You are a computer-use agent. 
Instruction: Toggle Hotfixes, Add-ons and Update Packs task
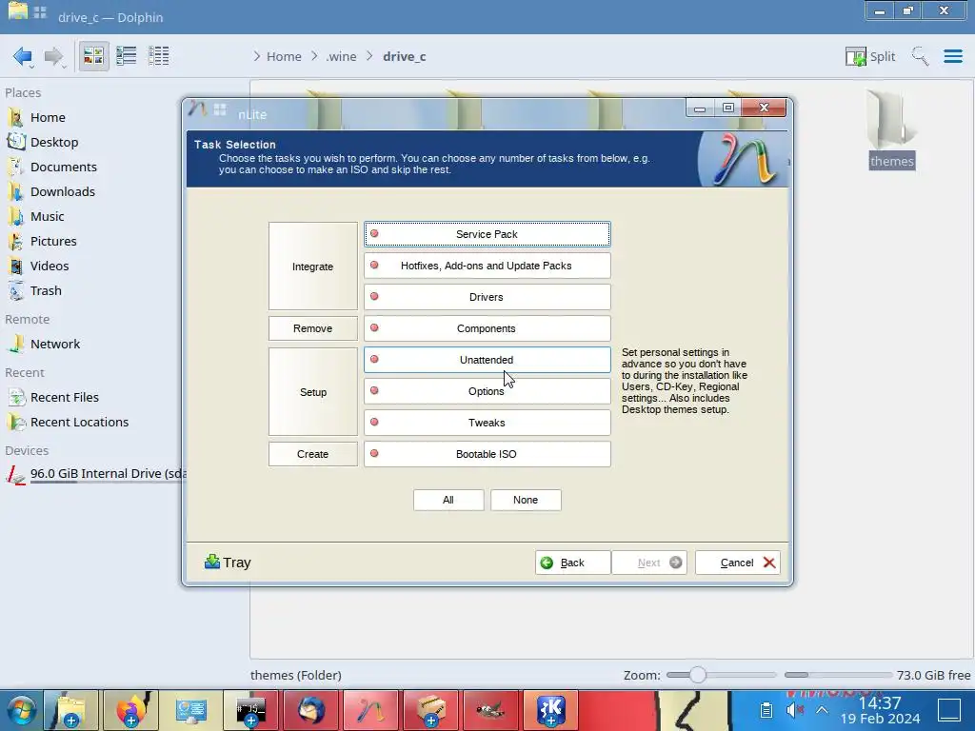tap(487, 266)
